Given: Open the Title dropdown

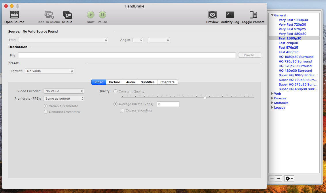Looking at the screenshot, I should point(63,40).
